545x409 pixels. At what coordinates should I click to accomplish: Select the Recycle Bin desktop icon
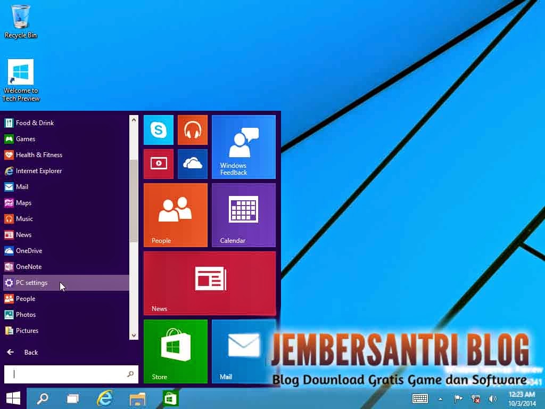[21, 21]
